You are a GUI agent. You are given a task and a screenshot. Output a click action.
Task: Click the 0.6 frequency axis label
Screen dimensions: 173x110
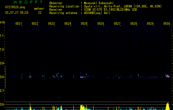coord(2,105)
